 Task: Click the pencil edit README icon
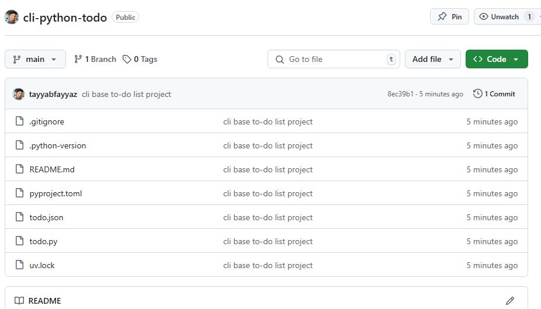510,301
